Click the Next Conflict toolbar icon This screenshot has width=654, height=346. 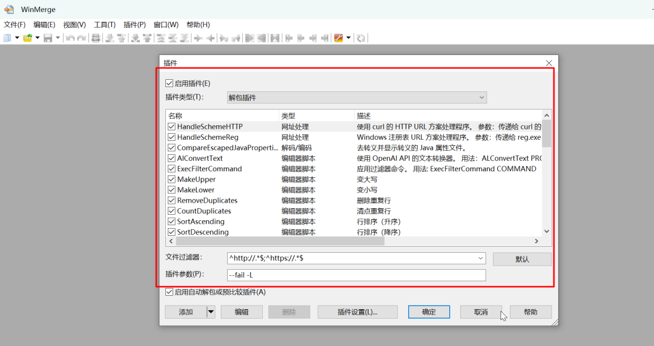[x=135, y=38]
